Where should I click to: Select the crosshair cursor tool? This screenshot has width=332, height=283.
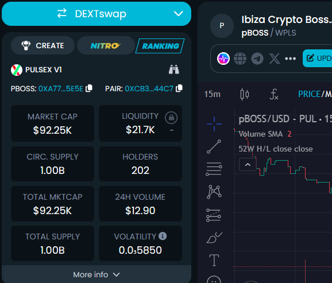[x=214, y=124]
